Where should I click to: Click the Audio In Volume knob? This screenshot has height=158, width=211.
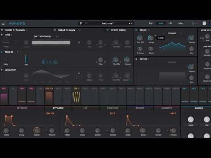click(127, 60)
